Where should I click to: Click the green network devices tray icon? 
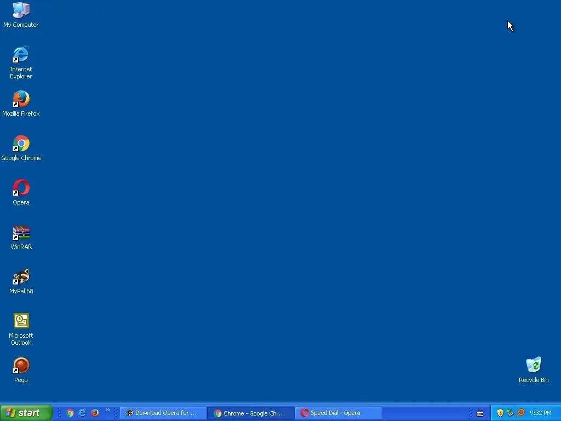[x=510, y=413]
